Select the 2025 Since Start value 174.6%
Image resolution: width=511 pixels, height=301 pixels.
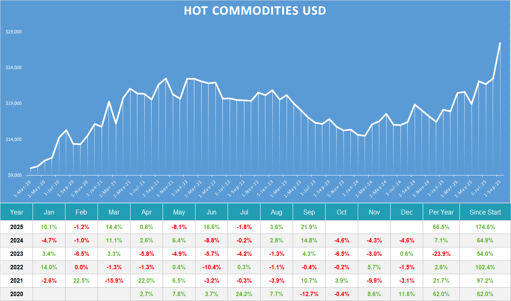(x=485, y=227)
